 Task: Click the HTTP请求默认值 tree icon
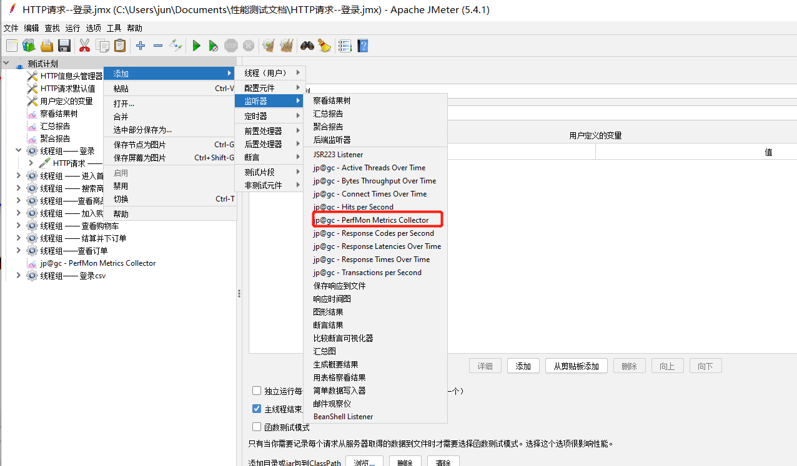32,89
